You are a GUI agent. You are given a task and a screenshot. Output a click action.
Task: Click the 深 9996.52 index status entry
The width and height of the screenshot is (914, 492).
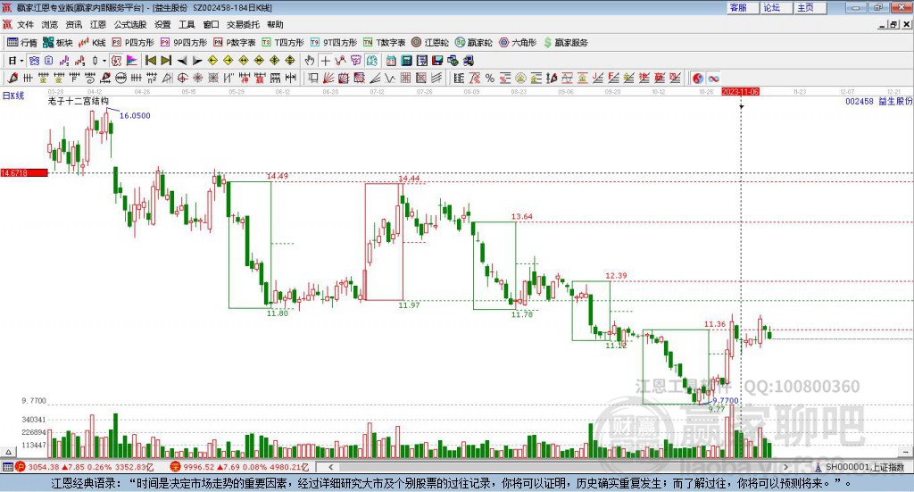coord(239,467)
